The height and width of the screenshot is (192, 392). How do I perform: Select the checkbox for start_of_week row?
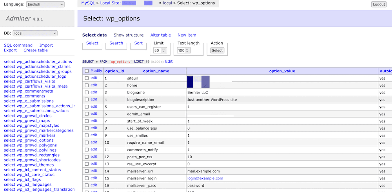click(x=87, y=121)
